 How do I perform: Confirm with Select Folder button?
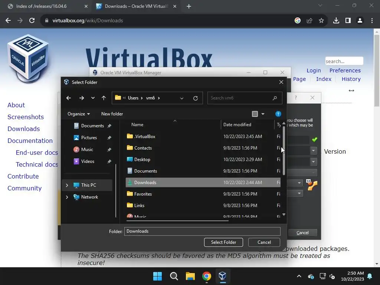pos(223,242)
